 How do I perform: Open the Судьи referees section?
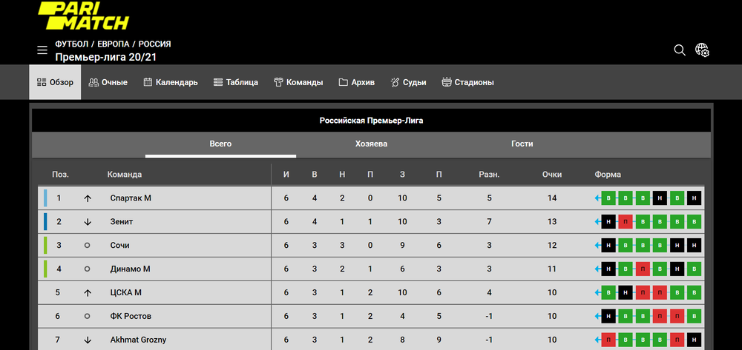point(408,82)
